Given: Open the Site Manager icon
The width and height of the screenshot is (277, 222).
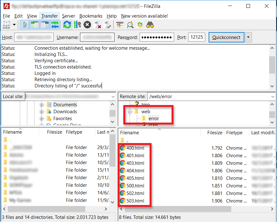Looking at the screenshot, I should point(6,25).
